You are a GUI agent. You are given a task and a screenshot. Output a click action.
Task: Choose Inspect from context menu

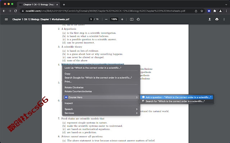[x=69, y=103]
